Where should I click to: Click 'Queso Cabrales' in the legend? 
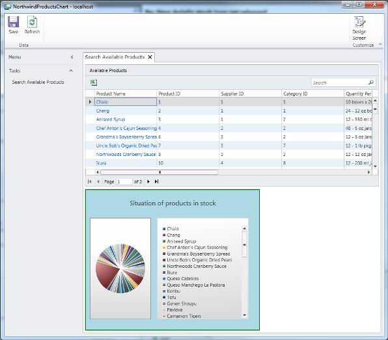click(183, 278)
